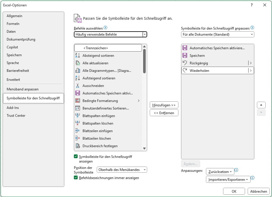Open the Position der Symbolleiste dropdown

[x=122, y=169]
